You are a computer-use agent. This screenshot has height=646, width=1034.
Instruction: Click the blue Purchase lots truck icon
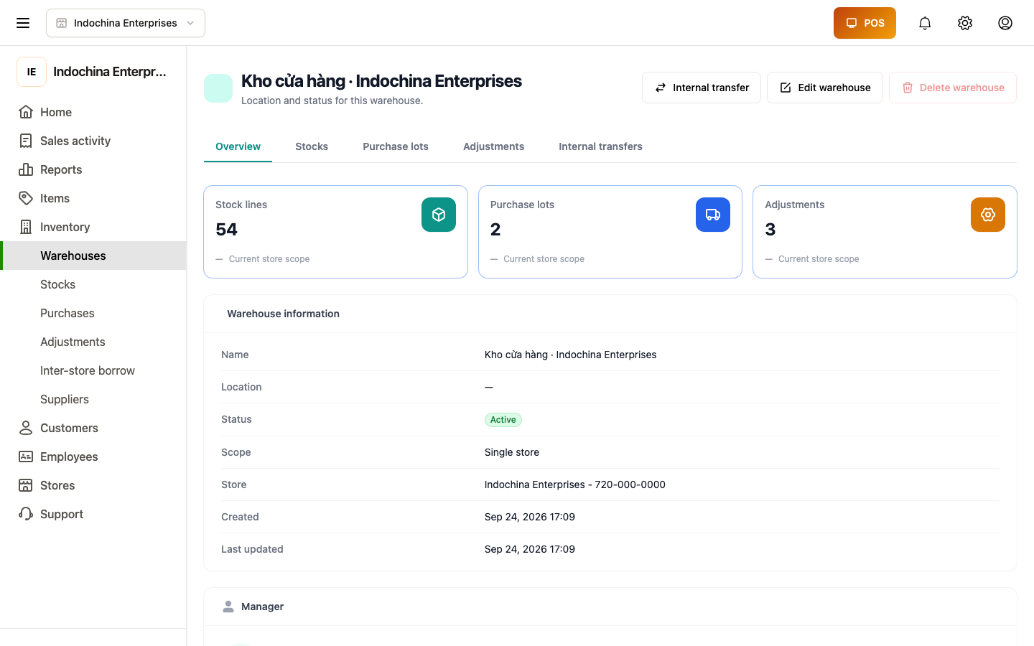point(713,215)
